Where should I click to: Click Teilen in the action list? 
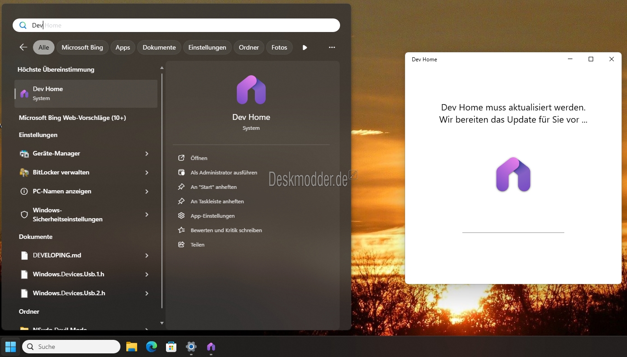pyautogui.click(x=198, y=245)
